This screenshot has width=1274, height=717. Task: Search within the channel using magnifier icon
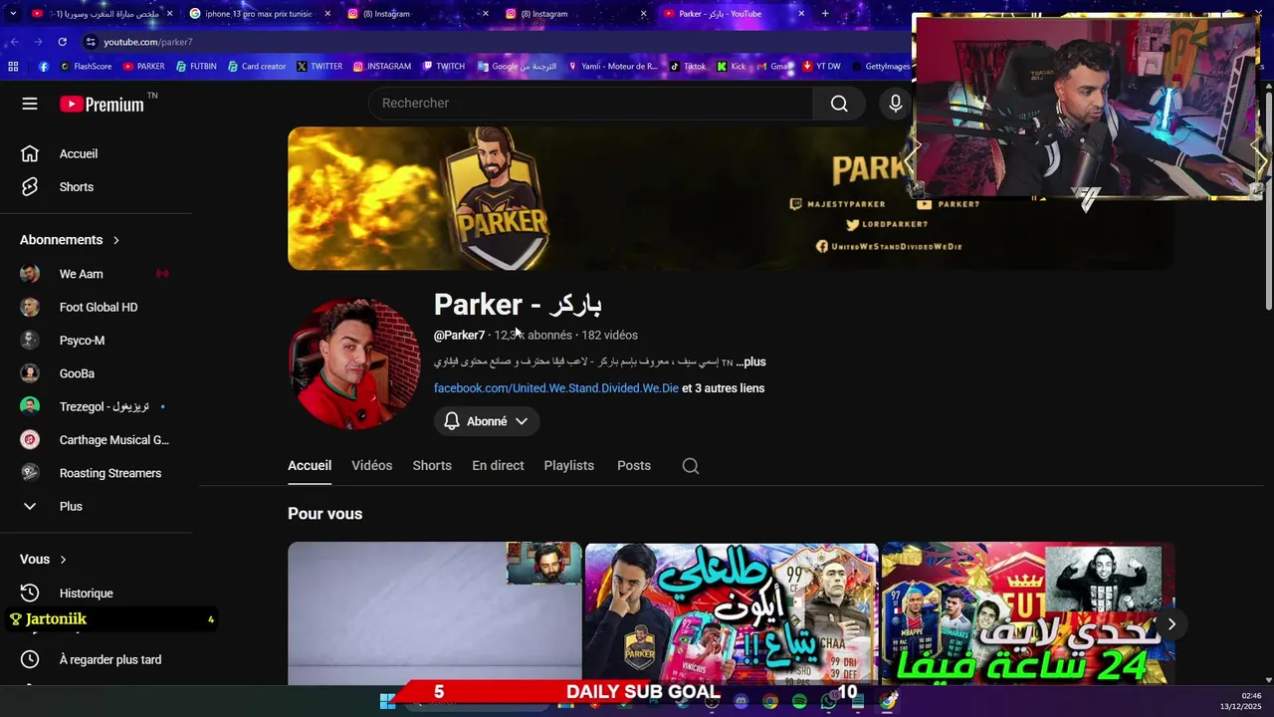coord(691,466)
